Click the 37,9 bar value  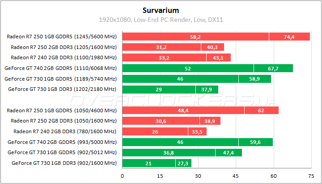[206, 90]
